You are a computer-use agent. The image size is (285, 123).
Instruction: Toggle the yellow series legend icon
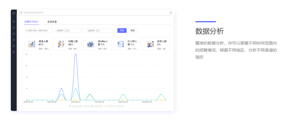(105, 106)
